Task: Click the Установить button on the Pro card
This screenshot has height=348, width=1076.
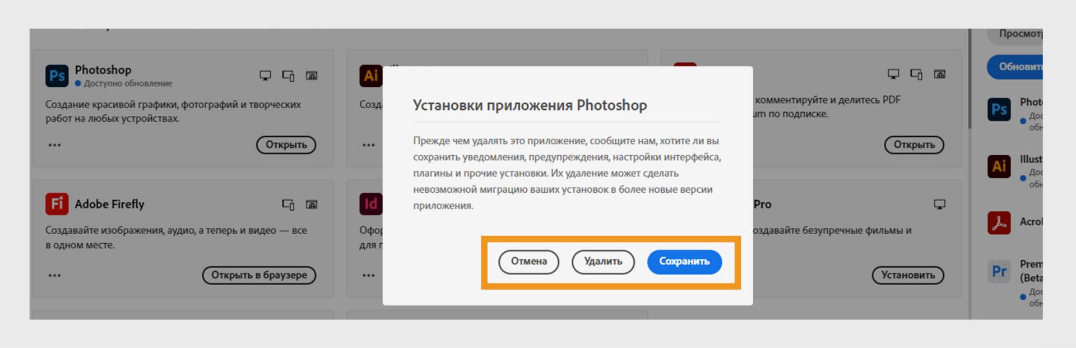Action: click(908, 275)
